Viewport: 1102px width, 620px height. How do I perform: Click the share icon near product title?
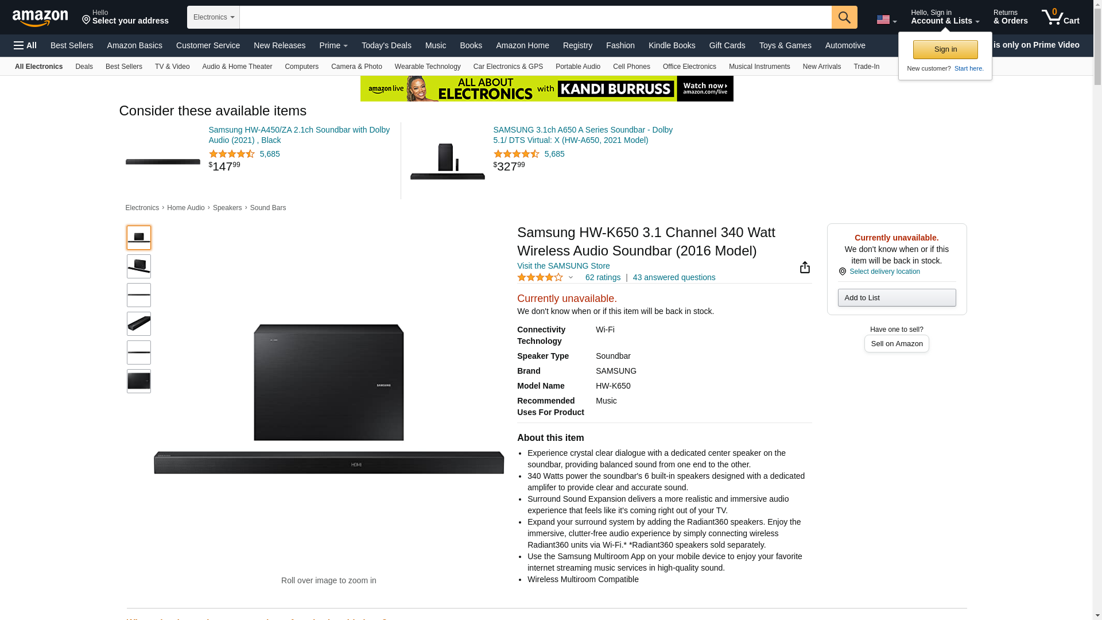click(805, 268)
